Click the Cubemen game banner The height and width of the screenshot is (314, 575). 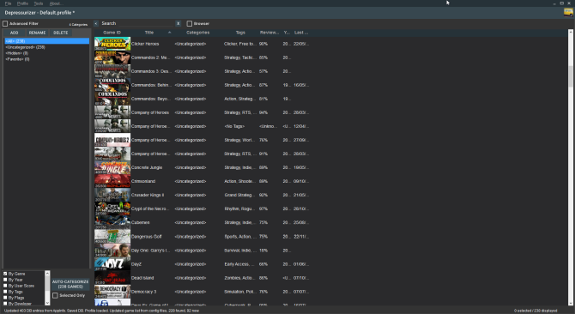click(x=112, y=222)
